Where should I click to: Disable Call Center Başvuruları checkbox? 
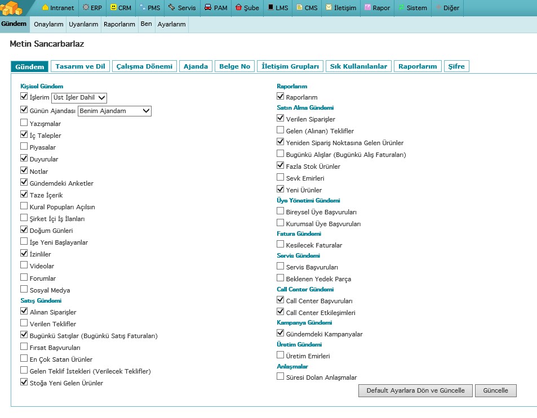281,300
